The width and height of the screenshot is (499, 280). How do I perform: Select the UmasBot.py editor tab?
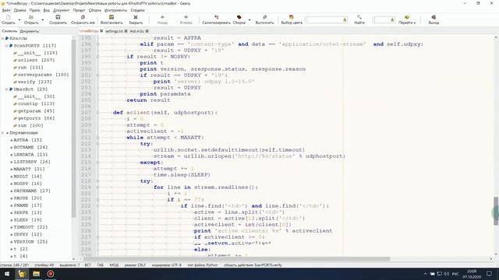[x=89, y=31]
